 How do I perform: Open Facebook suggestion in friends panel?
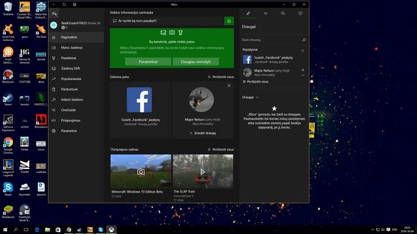point(274,59)
